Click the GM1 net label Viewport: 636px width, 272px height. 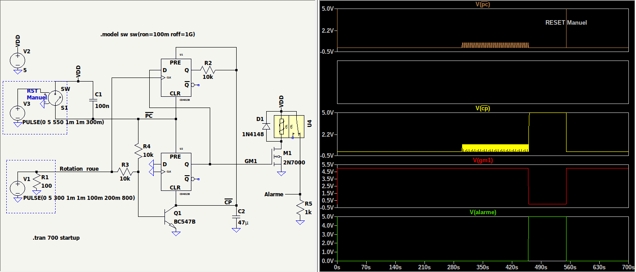click(251, 161)
